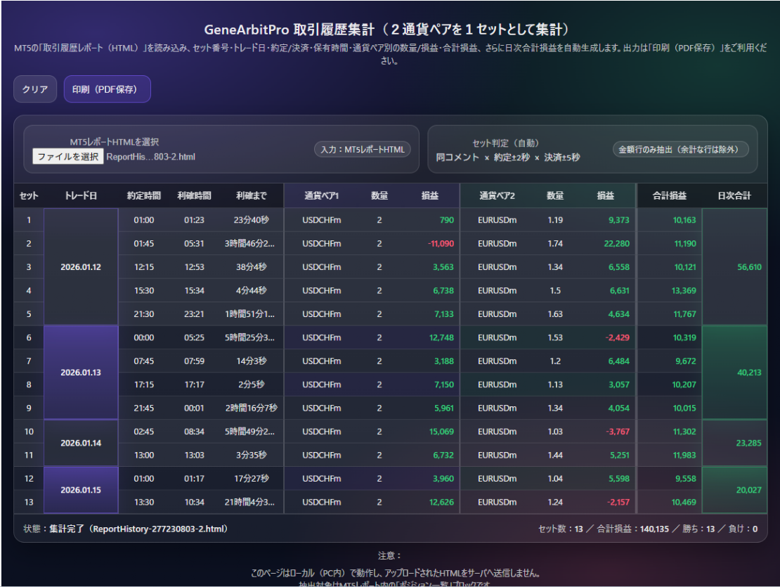Click the トレード日 column header
The width and height of the screenshot is (780, 587).
pos(80,195)
